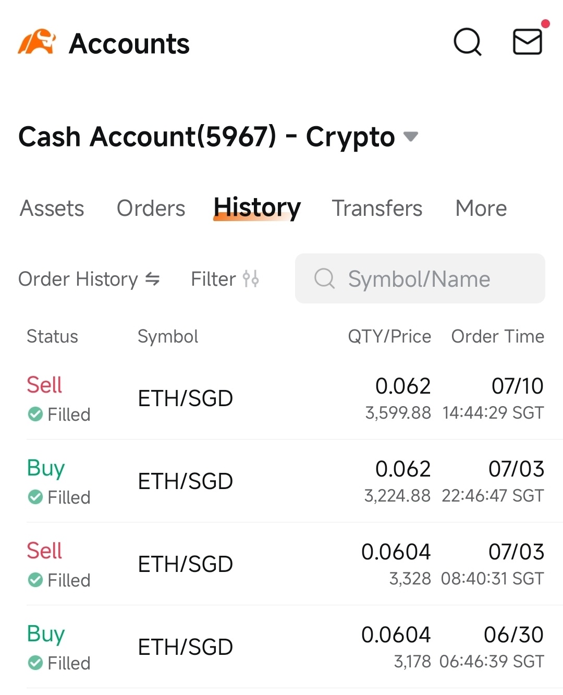
Task: Expand the Cash Account(5967) - Crypto dropdown arrow
Action: coord(411,137)
